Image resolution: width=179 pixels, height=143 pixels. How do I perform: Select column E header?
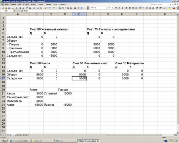[x=79, y=14]
